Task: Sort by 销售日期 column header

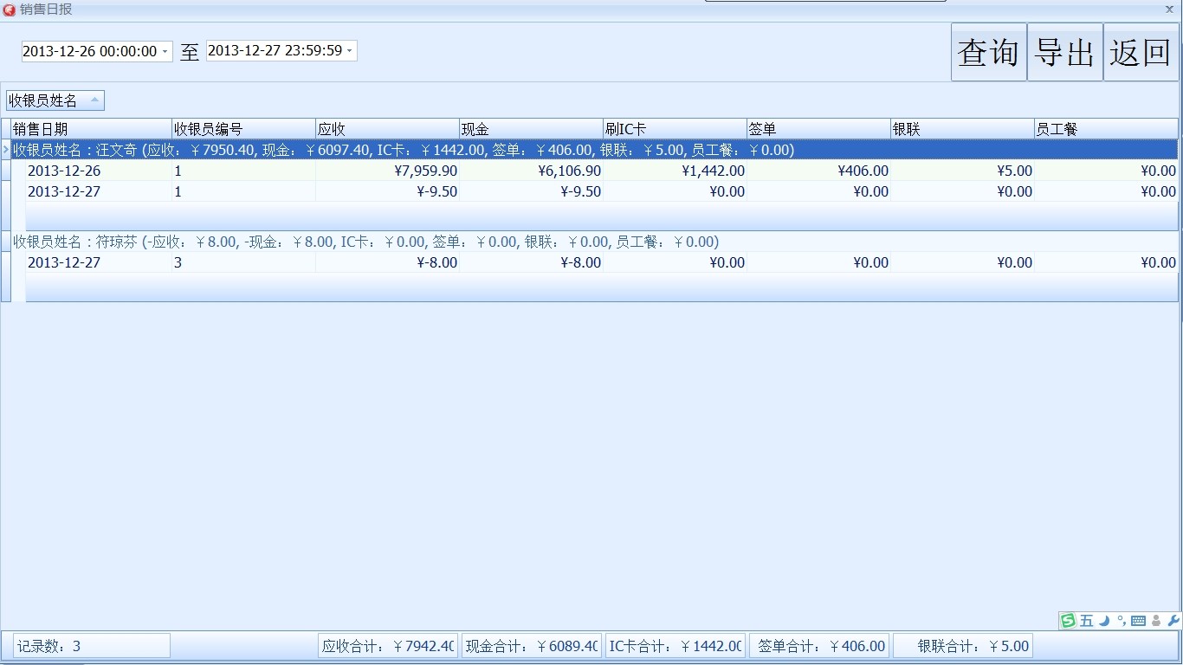Action: pos(91,129)
